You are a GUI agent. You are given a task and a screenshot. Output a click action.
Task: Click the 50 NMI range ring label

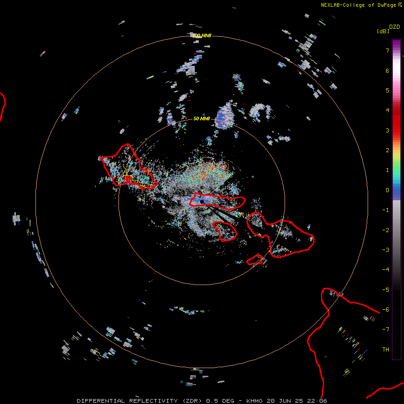coord(202,119)
